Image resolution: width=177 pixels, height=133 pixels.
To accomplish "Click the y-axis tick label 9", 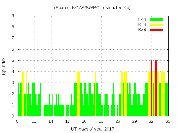I will (13, 16).
